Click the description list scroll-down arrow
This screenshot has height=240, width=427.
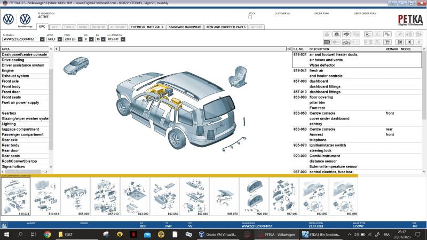click(x=424, y=172)
